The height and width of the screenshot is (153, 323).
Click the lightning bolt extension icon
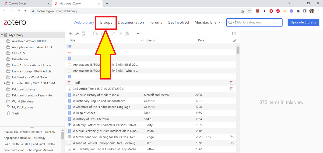pos(265,11)
